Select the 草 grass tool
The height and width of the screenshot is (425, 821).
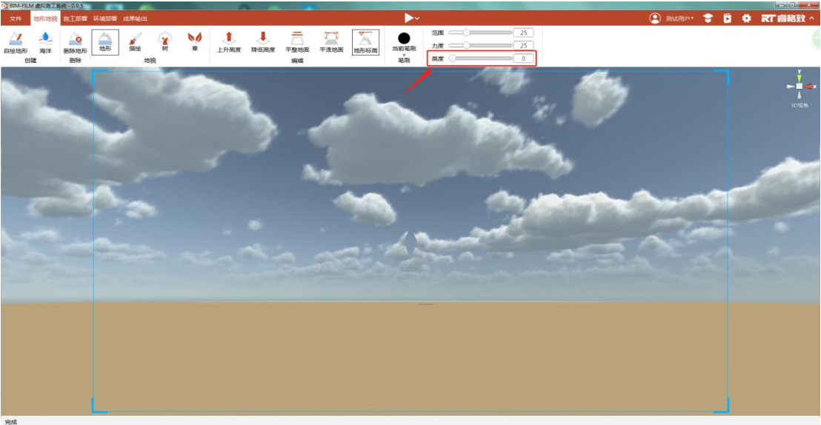point(195,42)
